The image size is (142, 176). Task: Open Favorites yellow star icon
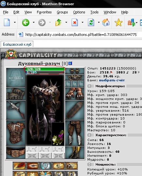[118, 23]
